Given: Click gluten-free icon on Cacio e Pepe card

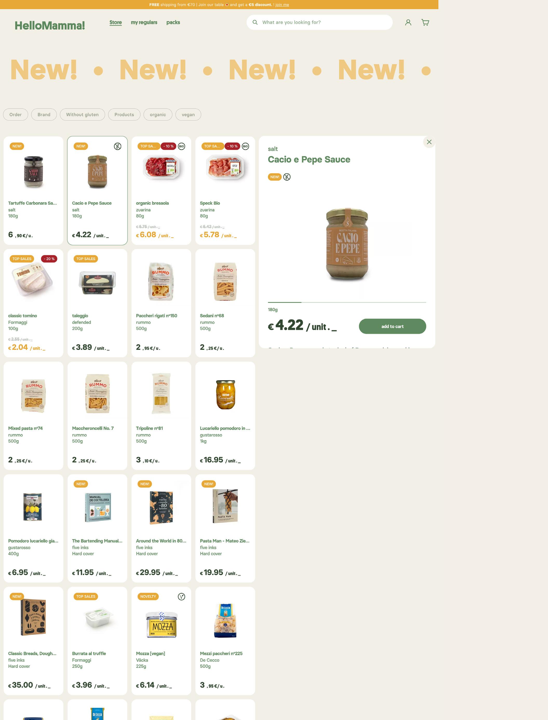Looking at the screenshot, I should [x=117, y=146].
